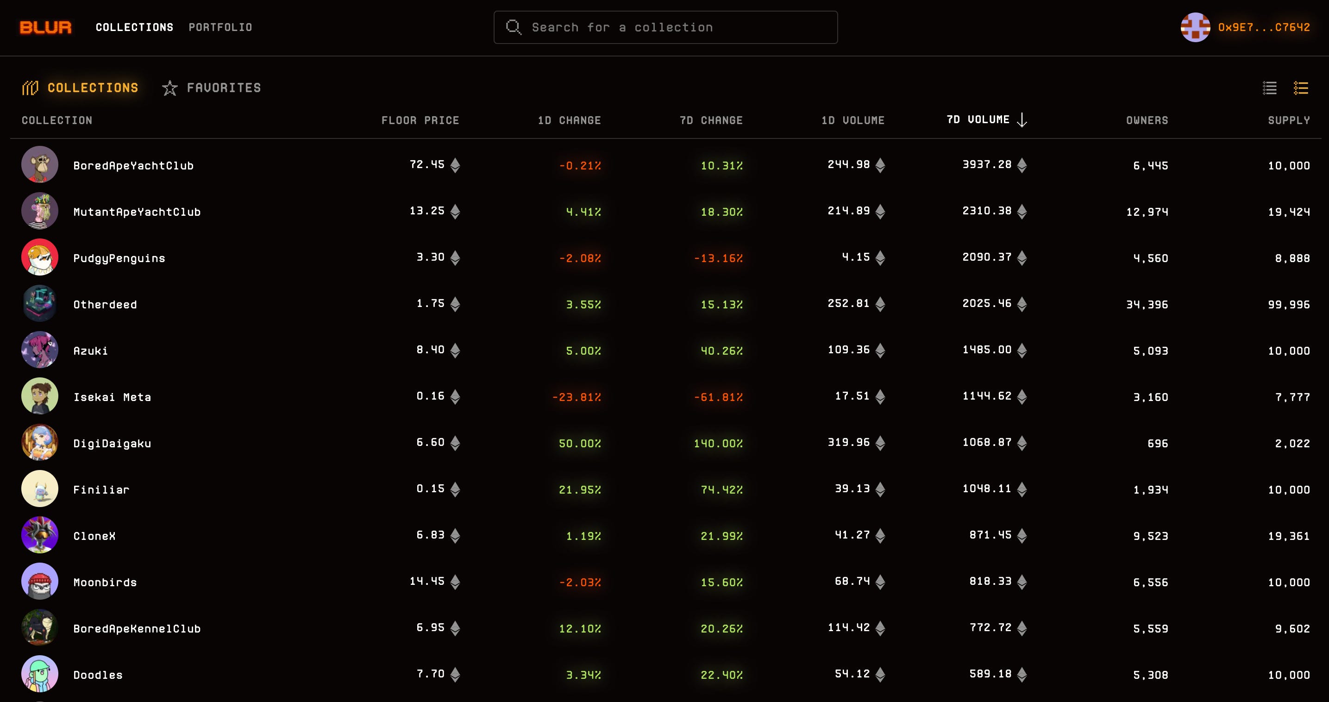Open Moonbirds avatar thumbnail
The width and height of the screenshot is (1329, 702).
click(x=40, y=581)
